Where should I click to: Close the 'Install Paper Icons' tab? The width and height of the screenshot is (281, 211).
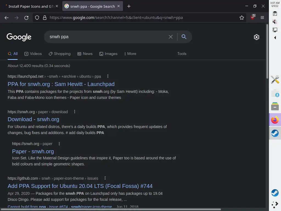pyautogui.click(x=57, y=6)
